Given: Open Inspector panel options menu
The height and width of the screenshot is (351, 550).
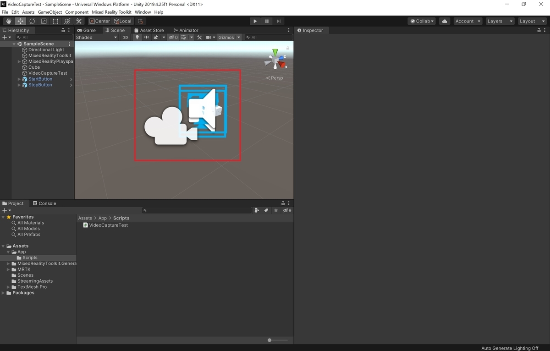Looking at the screenshot, I should pyautogui.click(x=545, y=30).
